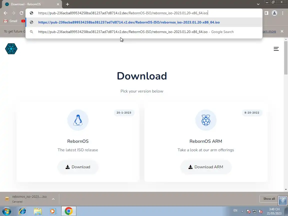Choose the Google Search suggestion for the URL

[x=144, y=32]
